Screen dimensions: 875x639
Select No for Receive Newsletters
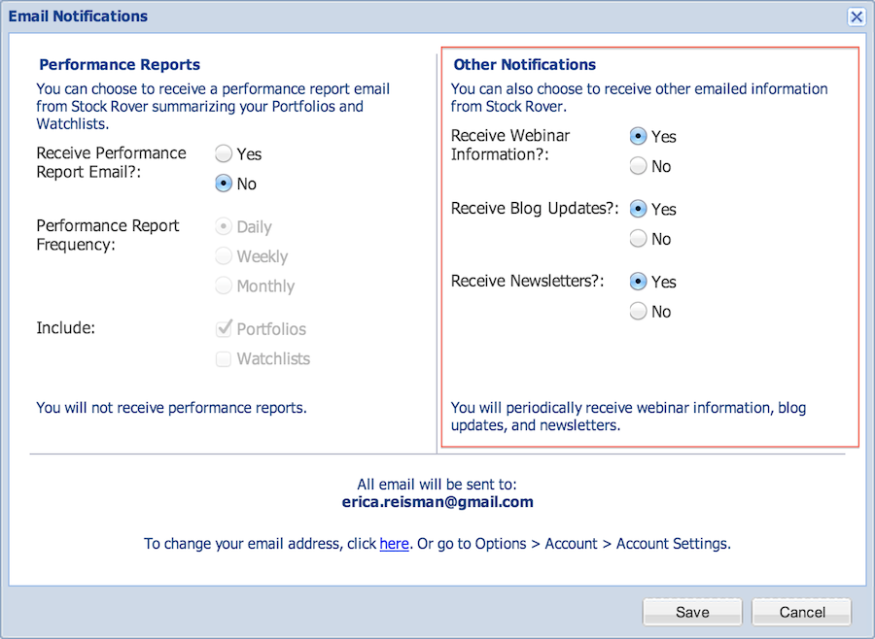point(639,311)
